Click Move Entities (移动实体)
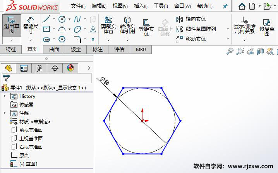This screenshot has height=173, width=278. (x=191, y=39)
